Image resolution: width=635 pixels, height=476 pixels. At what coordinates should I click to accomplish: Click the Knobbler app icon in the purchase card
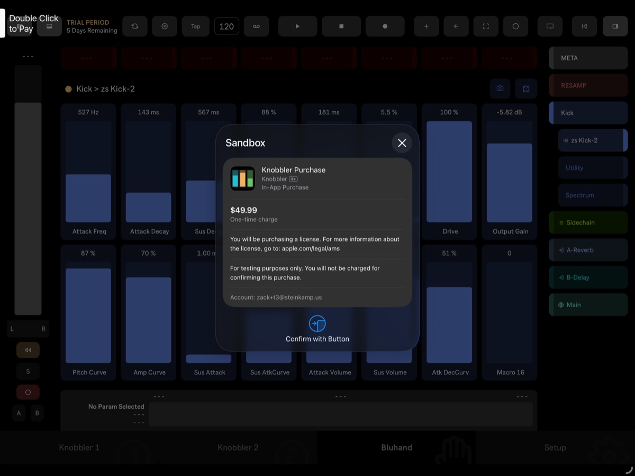coord(243,178)
